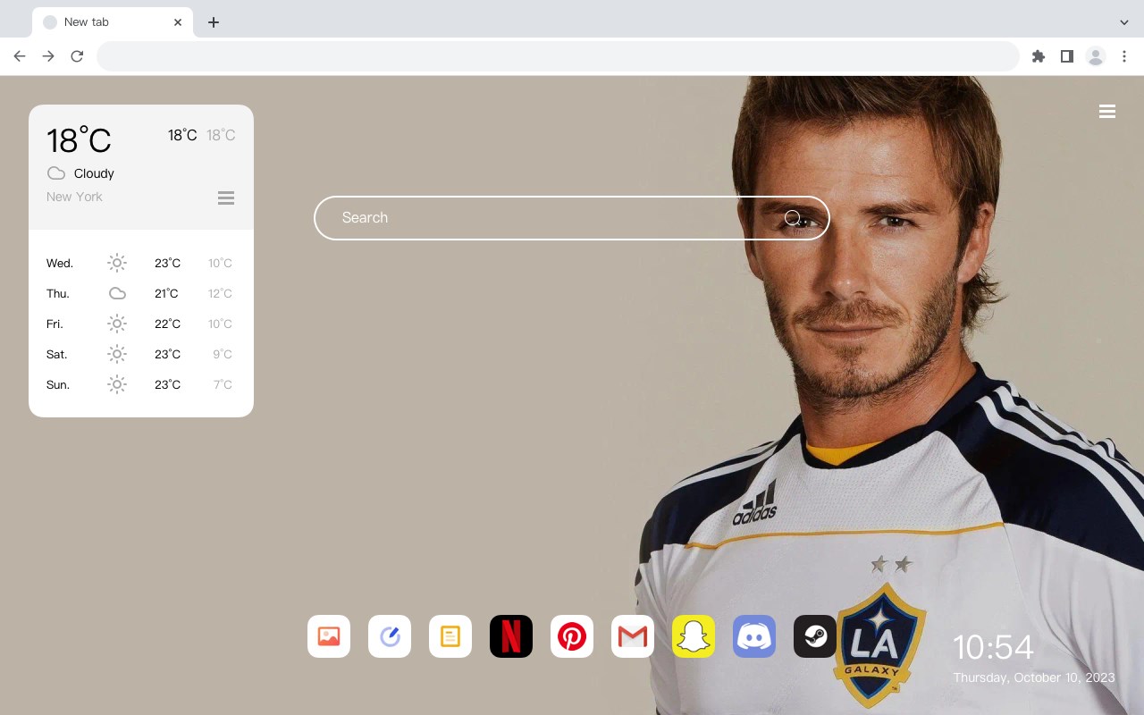The width and height of the screenshot is (1144, 715).
Task: Click the New York location label
Action: tap(74, 197)
